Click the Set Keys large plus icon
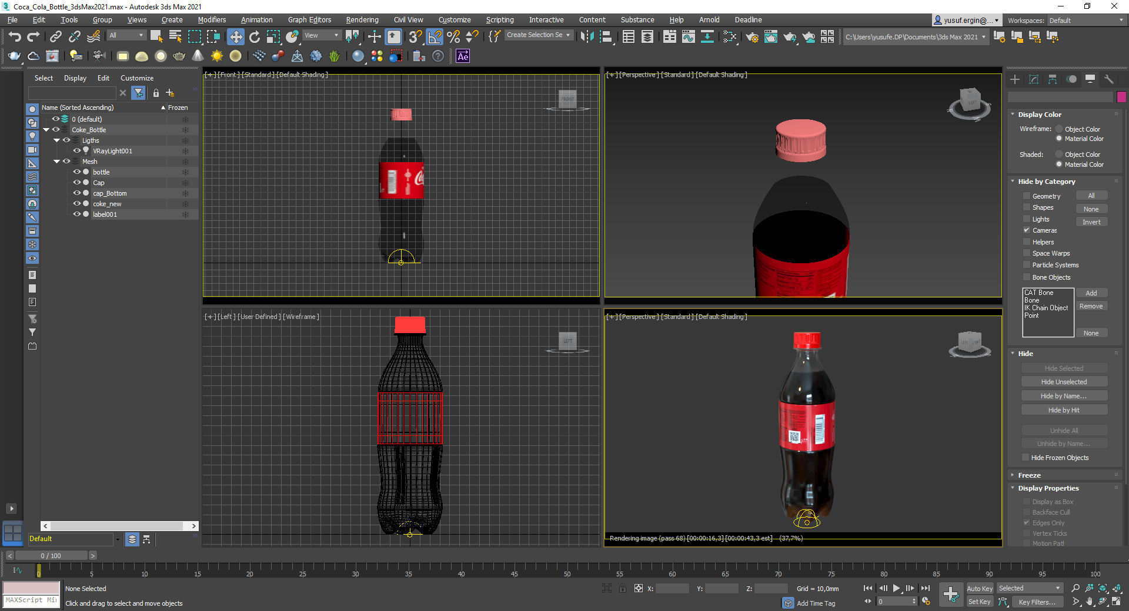The height and width of the screenshot is (611, 1129). 950,594
